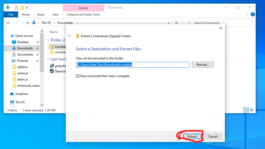Click the Name column header
Screen dimensions: 265x149
[54, 32]
